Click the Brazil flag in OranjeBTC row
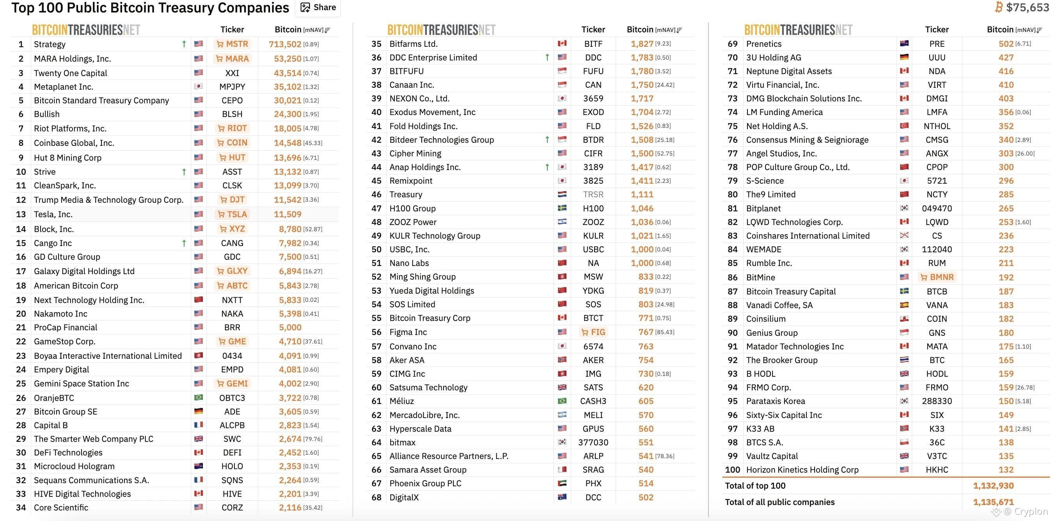The width and height of the screenshot is (1051, 521). 199,397
